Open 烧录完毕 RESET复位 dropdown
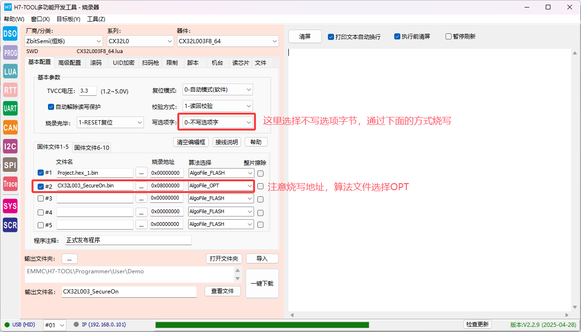Viewport: 581px width, 332px height. 110,123
